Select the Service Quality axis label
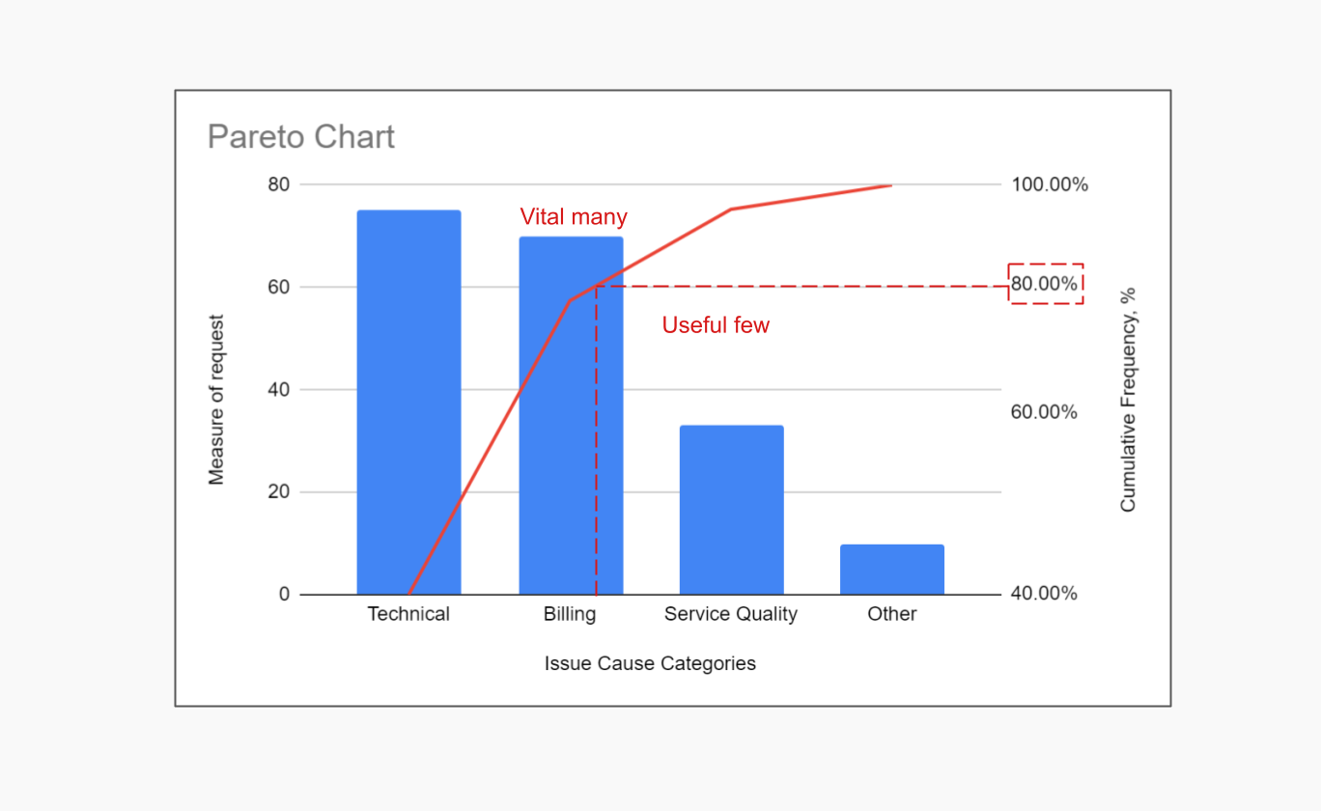The width and height of the screenshot is (1321, 811). [731, 614]
